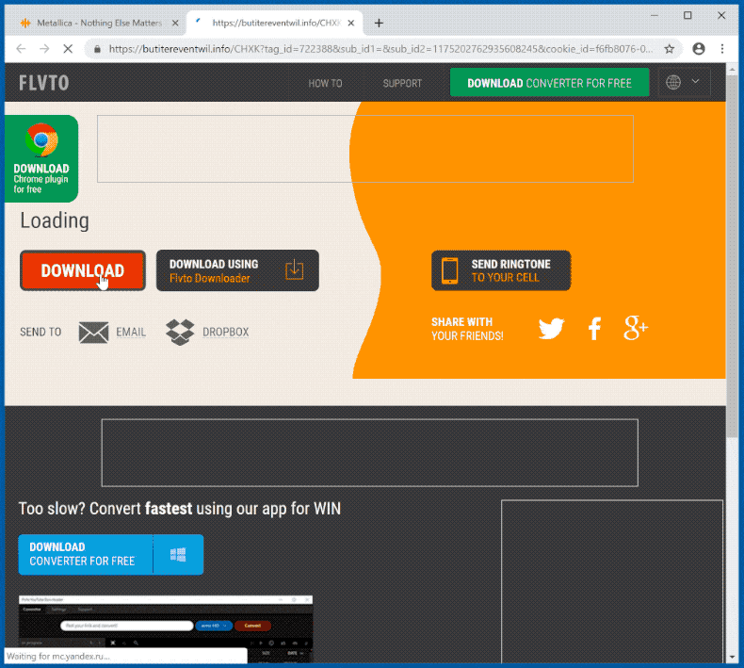Maximize the Chrome window
This screenshot has width=744, height=668.
(687, 16)
